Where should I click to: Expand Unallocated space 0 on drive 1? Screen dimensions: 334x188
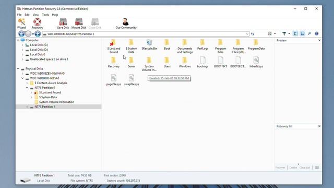click(22, 59)
